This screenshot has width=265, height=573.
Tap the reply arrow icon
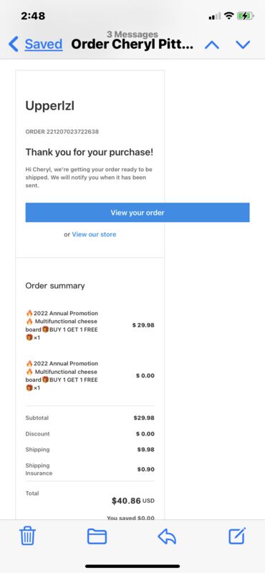[x=167, y=536]
